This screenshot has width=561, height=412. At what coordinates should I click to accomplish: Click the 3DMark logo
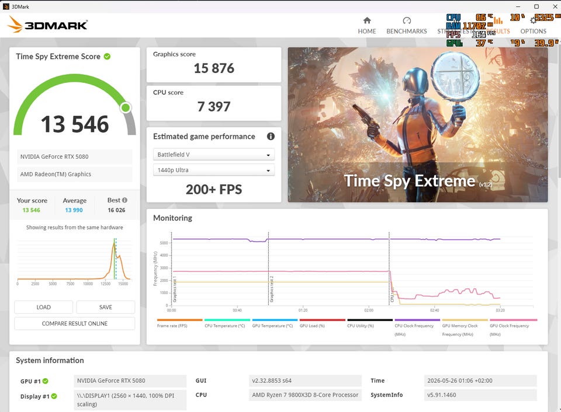click(x=47, y=25)
